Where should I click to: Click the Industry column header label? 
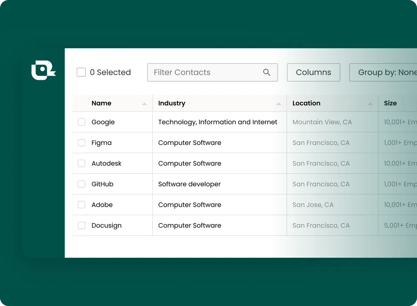pyautogui.click(x=172, y=103)
